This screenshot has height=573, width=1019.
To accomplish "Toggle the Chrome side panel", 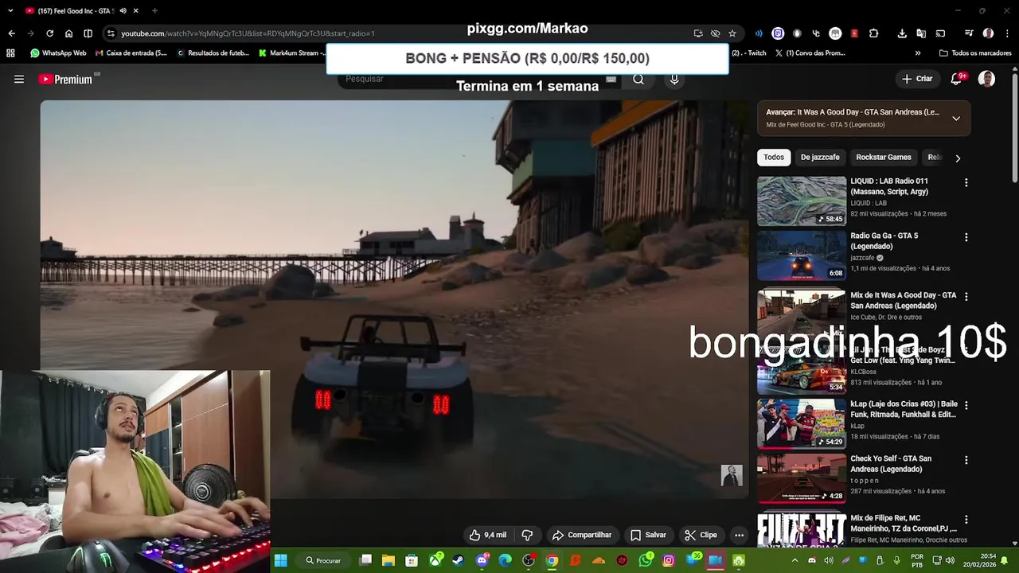I will (88, 33).
